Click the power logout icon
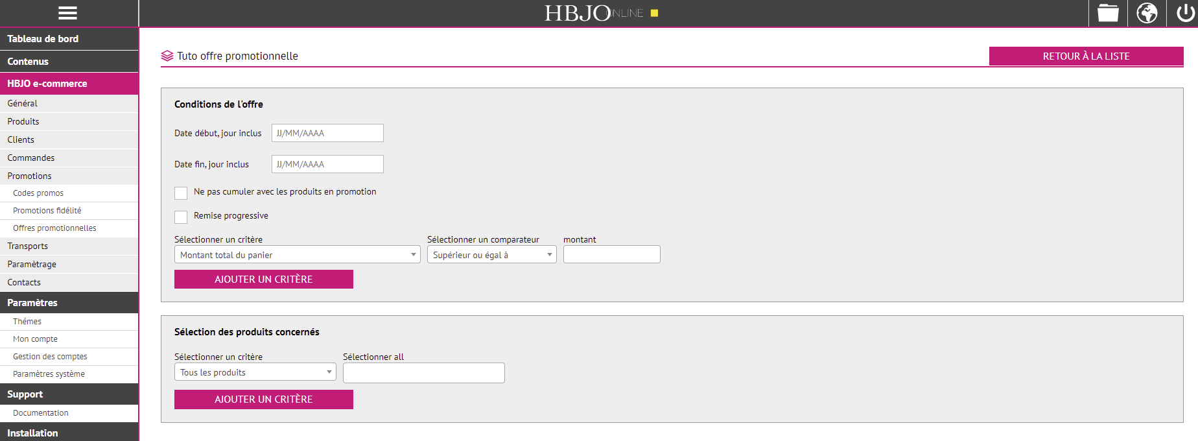 [x=1185, y=13]
